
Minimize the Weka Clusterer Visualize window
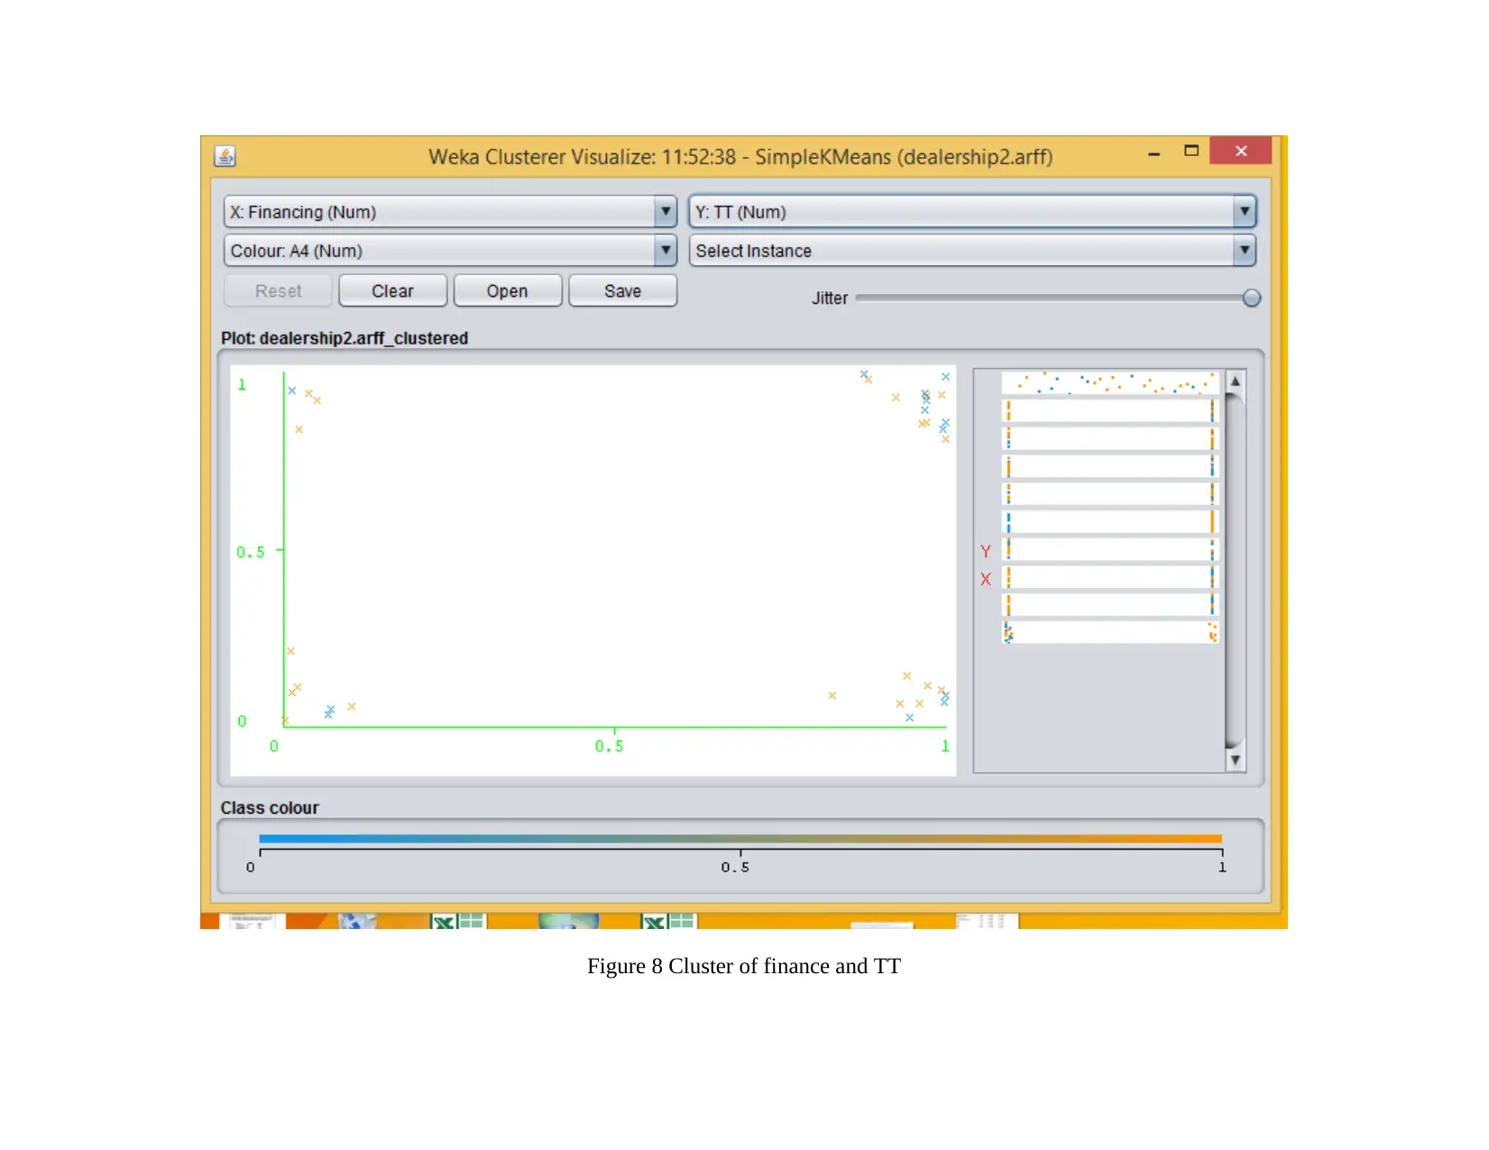tap(1154, 153)
